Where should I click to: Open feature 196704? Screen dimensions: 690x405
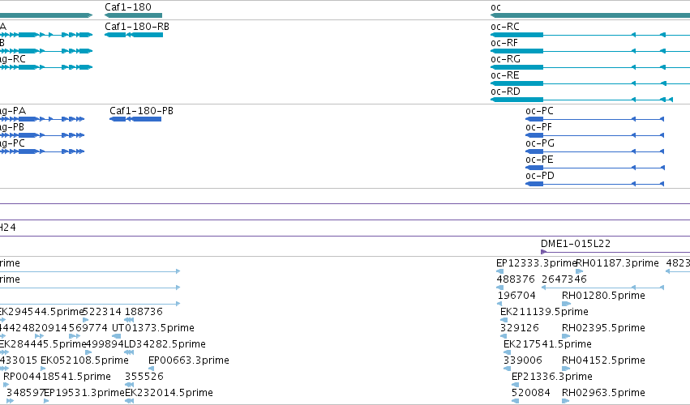click(516, 296)
